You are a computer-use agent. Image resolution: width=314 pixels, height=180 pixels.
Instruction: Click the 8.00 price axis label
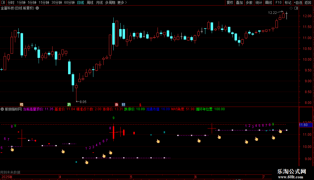[x=308, y=102]
